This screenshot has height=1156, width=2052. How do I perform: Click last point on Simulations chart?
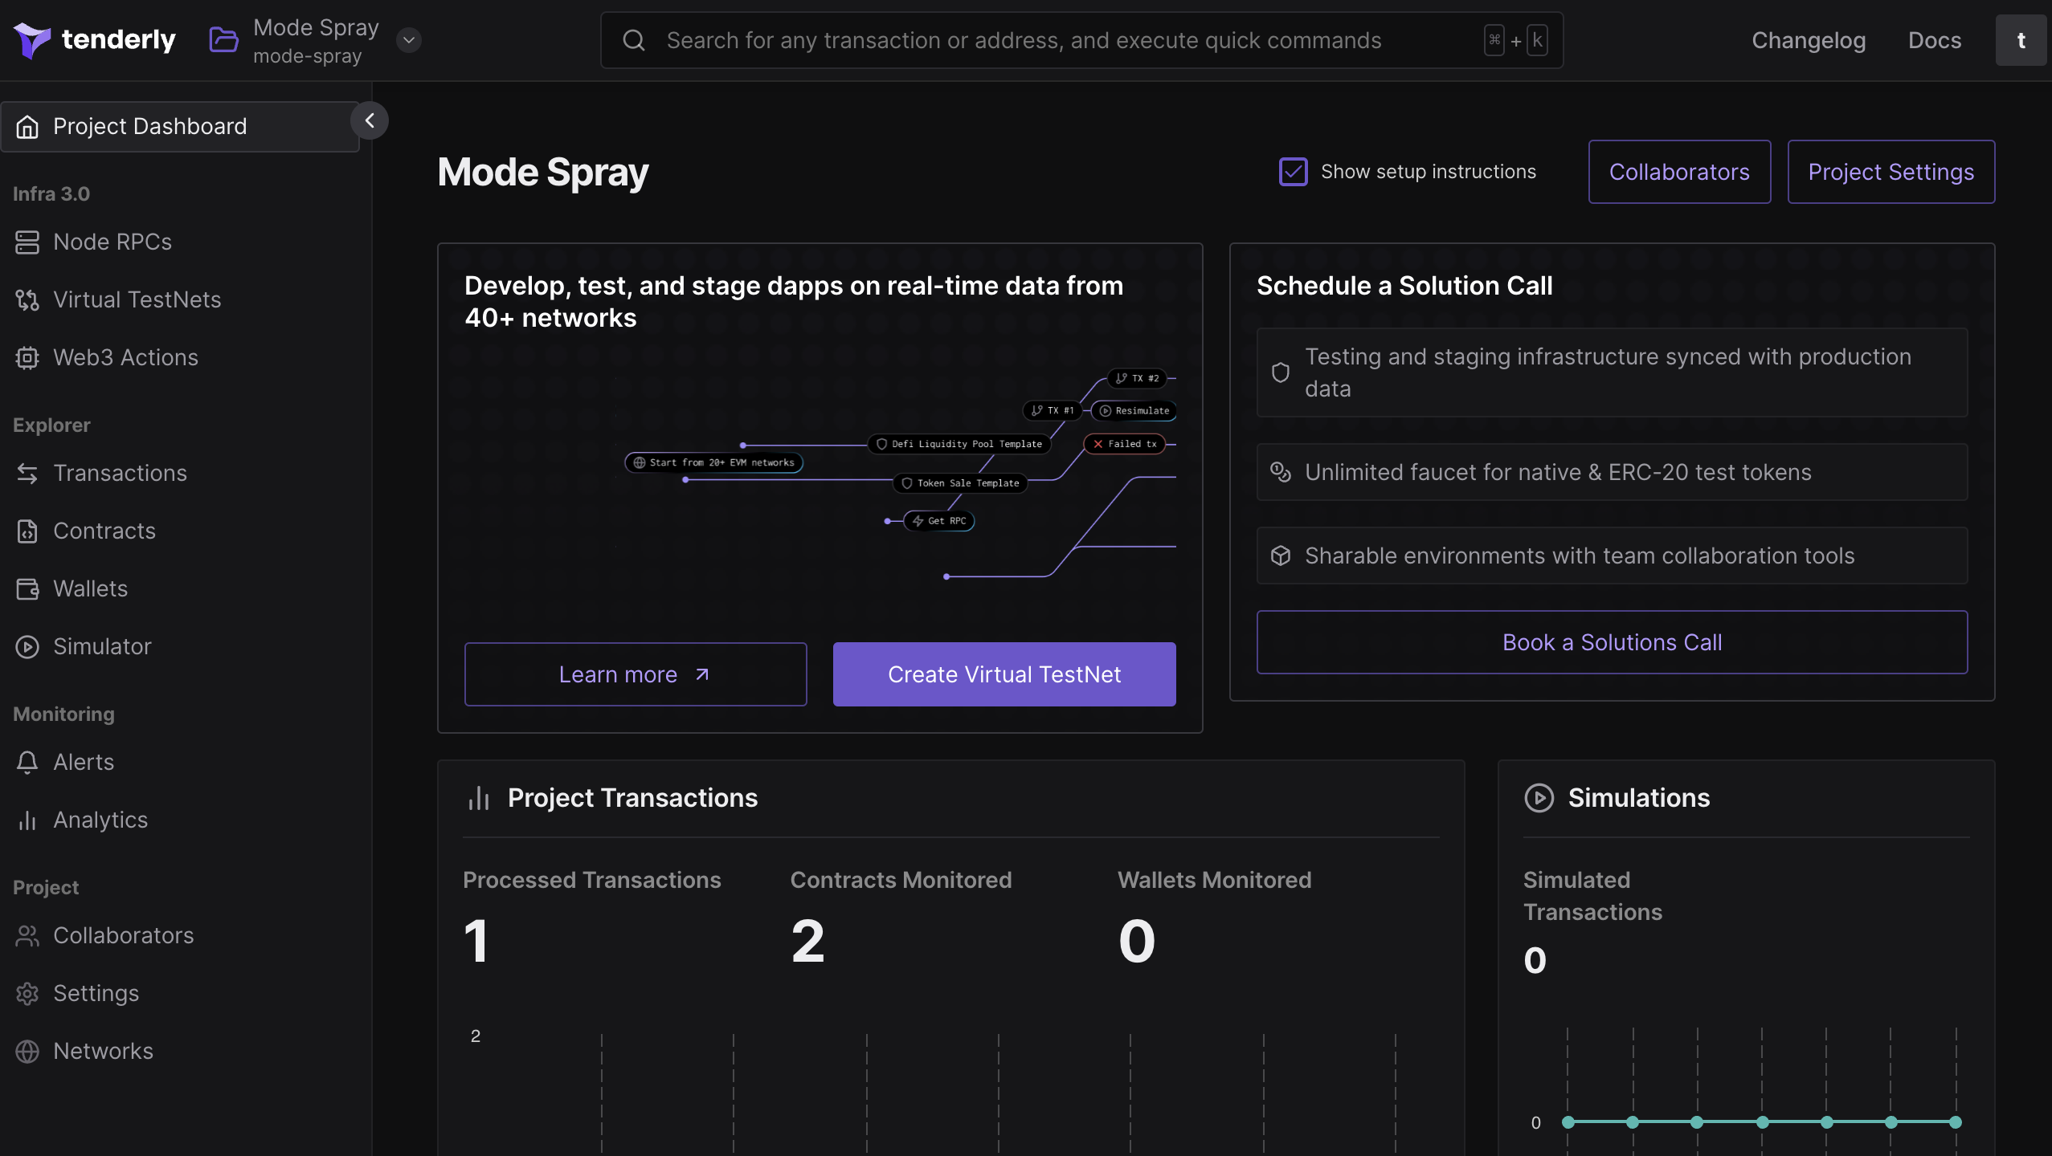point(1955,1122)
